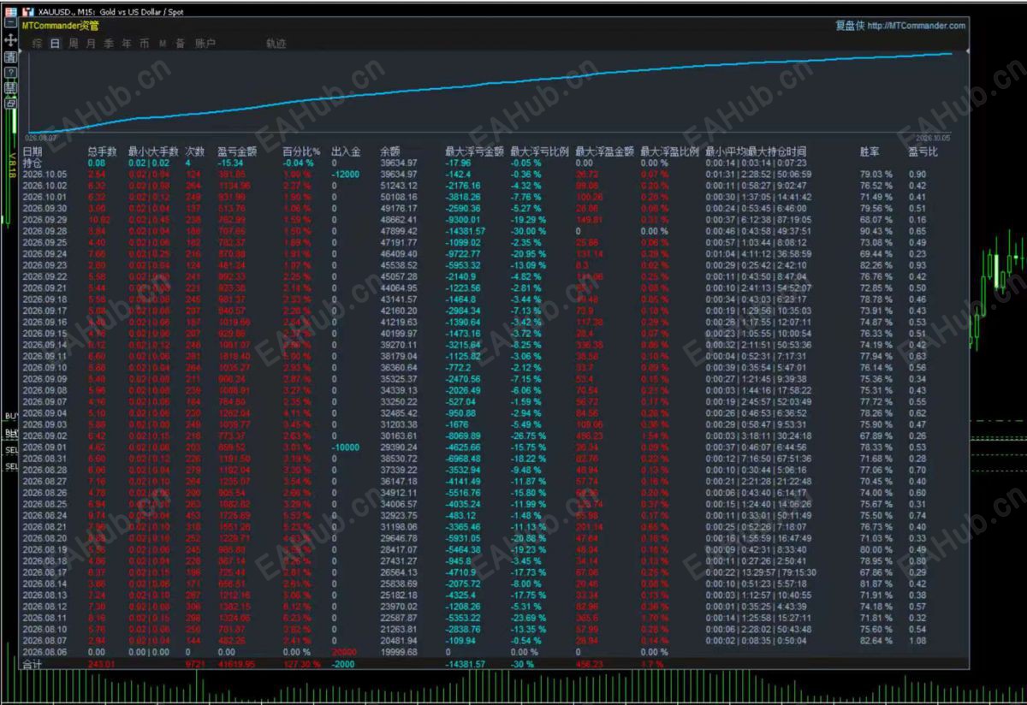Click the blue equity curve chart
Viewport: 1027px width, 705px height.
pyautogui.click(x=492, y=94)
